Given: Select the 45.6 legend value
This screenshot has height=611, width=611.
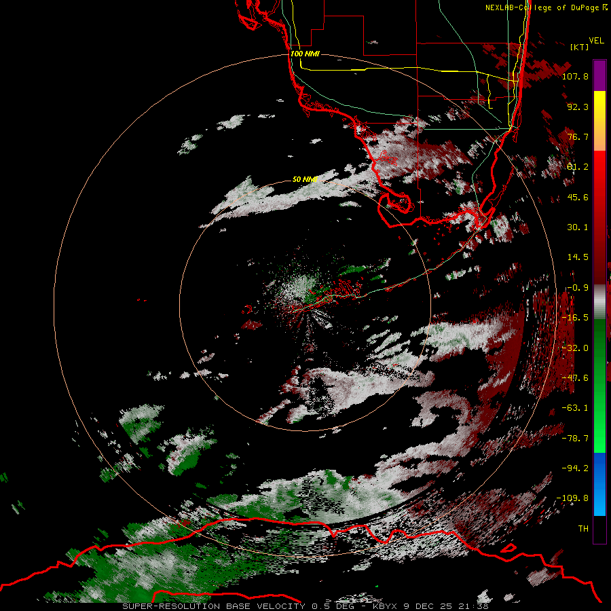Looking at the screenshot, I should pyautogui.click(x=578, y=197).
